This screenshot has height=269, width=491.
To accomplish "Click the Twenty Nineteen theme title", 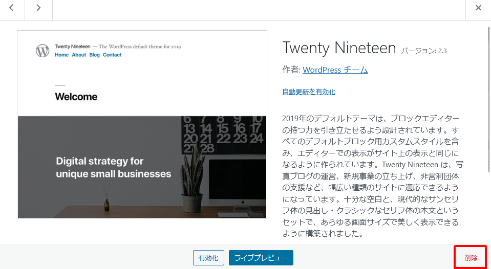I will coord(339,48).
